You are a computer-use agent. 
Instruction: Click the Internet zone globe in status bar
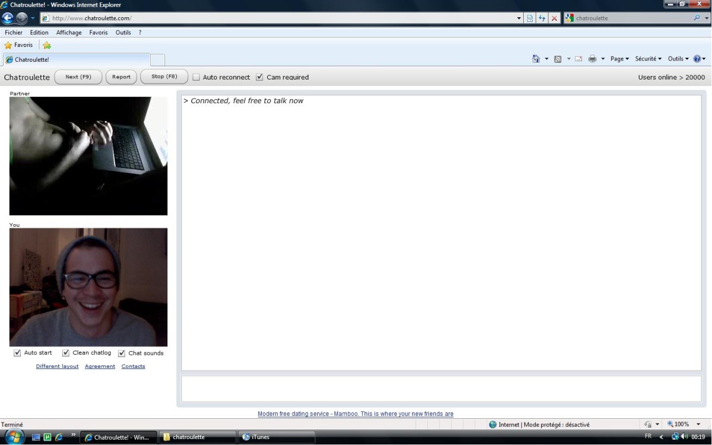coord(493,425)
